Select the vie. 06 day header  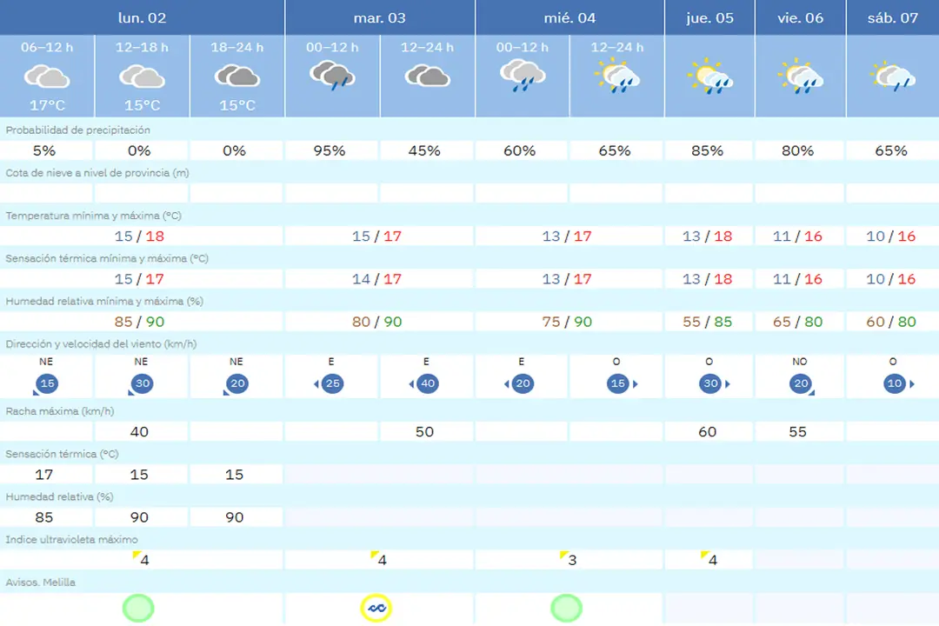point(800,17)
